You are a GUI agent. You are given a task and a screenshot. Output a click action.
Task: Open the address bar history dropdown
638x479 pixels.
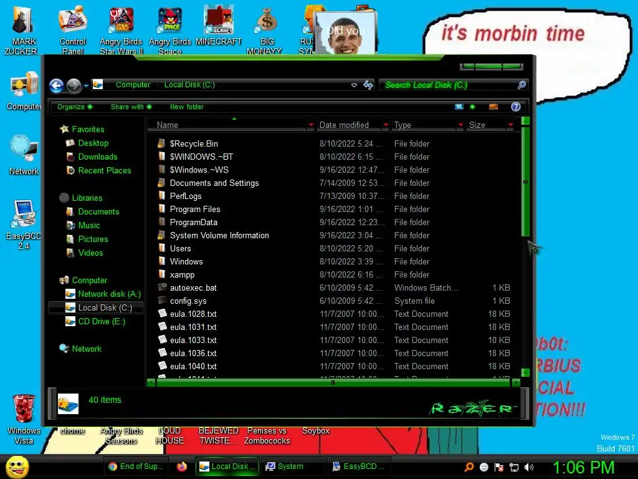pyautogui.click(x=354, y=85)
